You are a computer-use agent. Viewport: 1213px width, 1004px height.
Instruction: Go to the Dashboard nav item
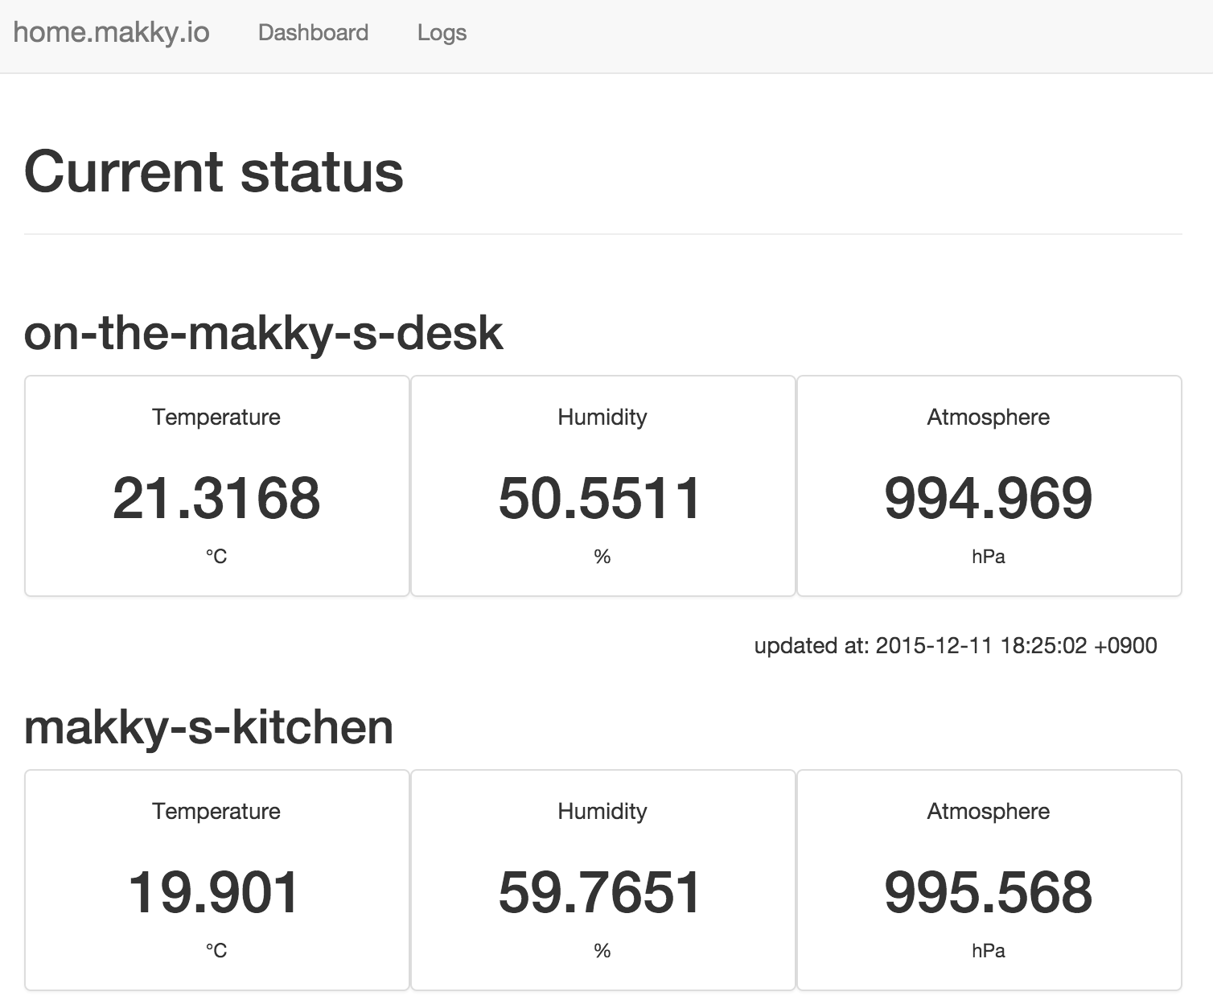tap(313, 33)
